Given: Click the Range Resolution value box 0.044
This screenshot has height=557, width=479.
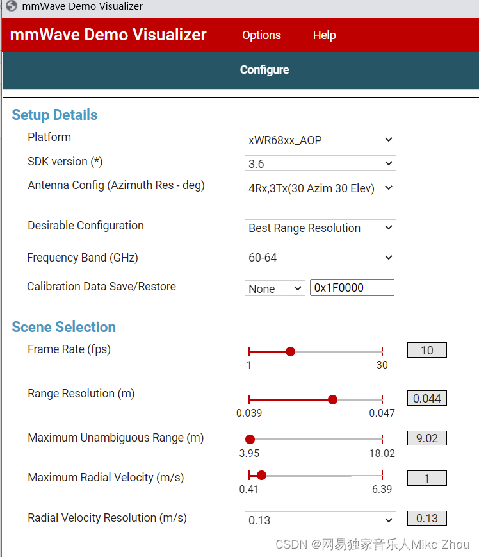Looking at the screenshot, I should tap(427, 398).
